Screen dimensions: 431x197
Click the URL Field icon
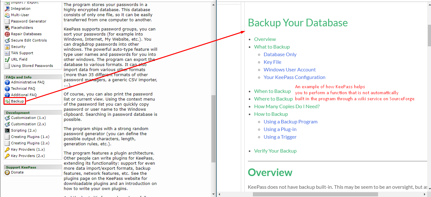[x=7, y=59]
